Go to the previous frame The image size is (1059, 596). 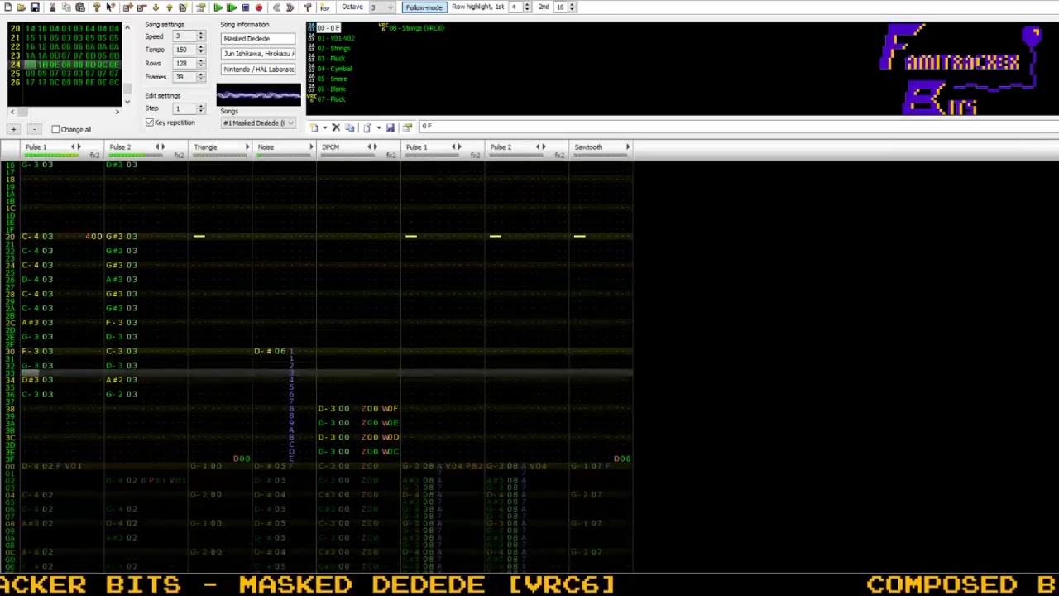(x=276, y=7)
